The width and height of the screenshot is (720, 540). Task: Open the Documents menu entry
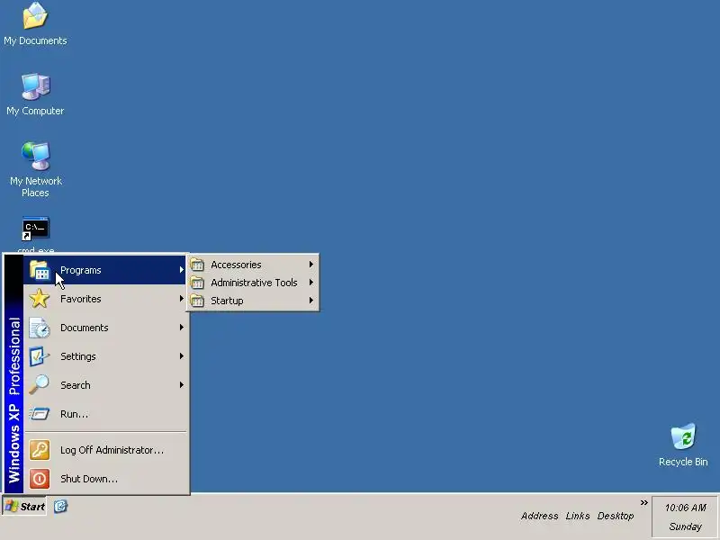tap(105, 328)
